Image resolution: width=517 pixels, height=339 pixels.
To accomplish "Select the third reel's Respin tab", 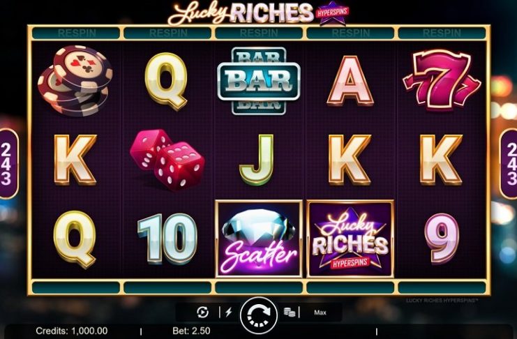I will click(259, 33).
